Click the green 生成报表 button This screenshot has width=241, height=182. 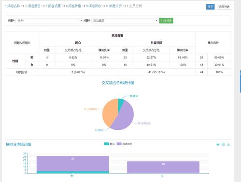coord(166,21)
